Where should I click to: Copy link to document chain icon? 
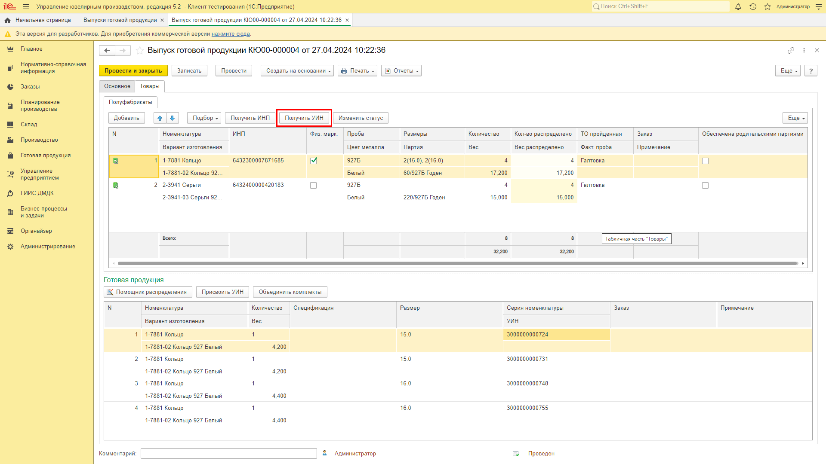click(791, 50)
